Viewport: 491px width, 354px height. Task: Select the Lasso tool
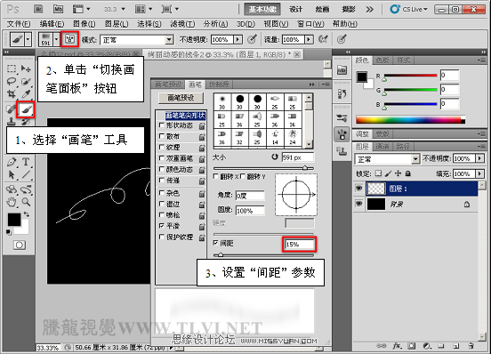[12, 81]
